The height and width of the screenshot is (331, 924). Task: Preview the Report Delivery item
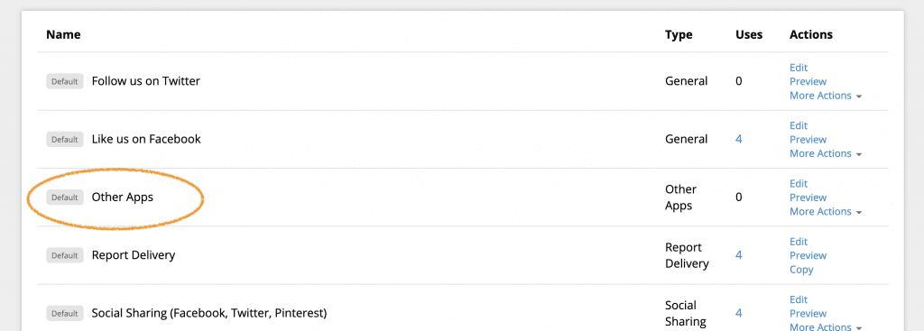tap(808, 255)
